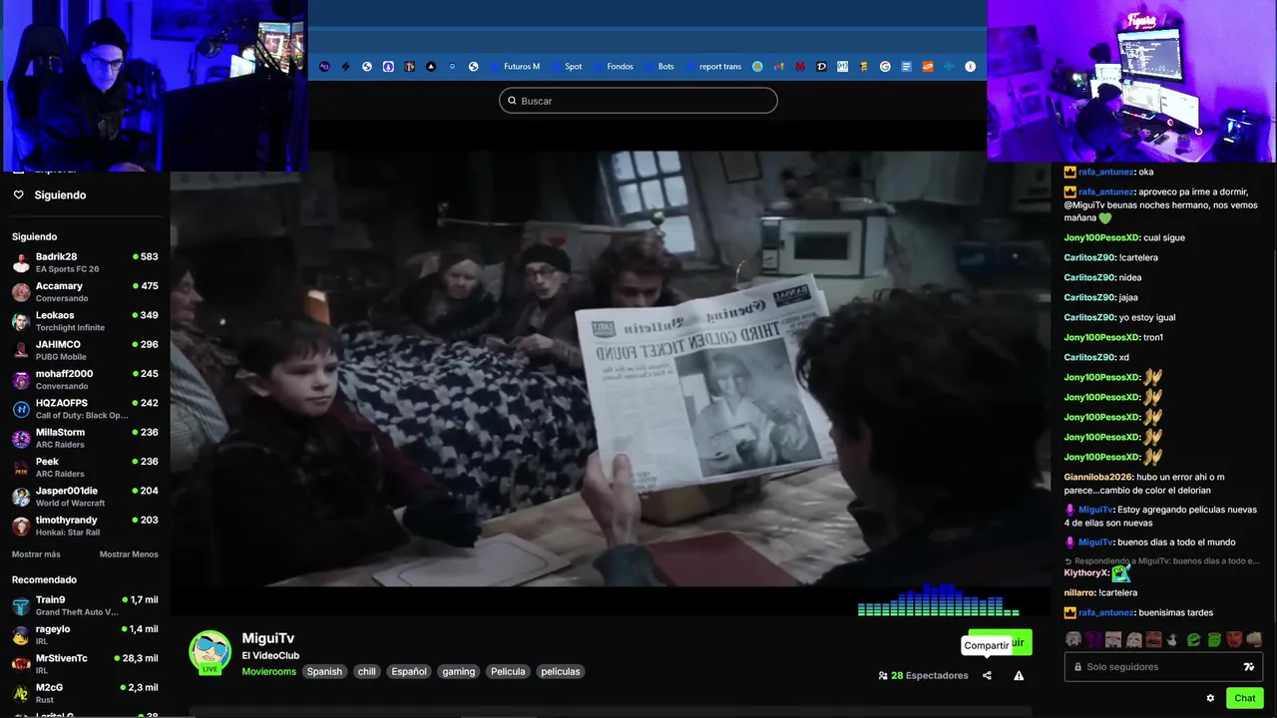
Task: Click the green Chat button
Action: coord(1245,698)
